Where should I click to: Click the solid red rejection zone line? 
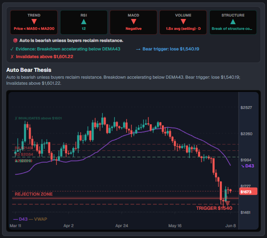(125, 198)
